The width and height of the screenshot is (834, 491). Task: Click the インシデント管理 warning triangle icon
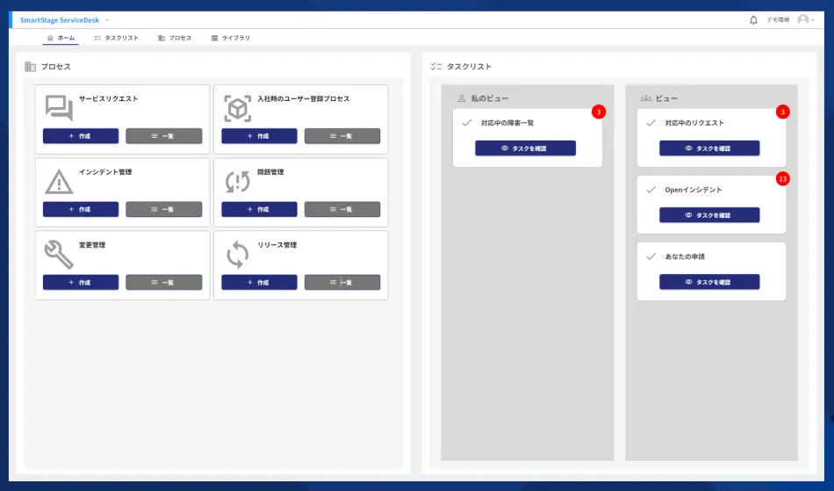[59, 182]
